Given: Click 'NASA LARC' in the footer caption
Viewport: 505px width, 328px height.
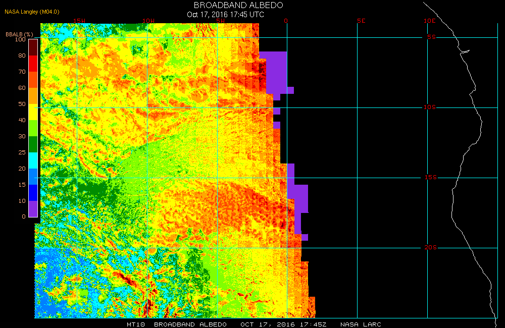Looking at the screenshot, I should 361,324.
